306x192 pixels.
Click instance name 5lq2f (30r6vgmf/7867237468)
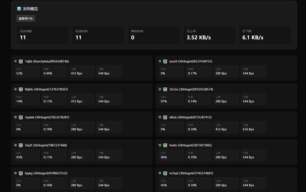coord(46,145)
